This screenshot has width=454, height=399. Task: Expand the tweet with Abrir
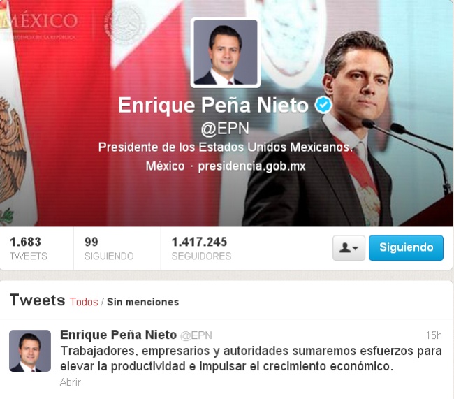pyautogui.click(x=71, y=382)
